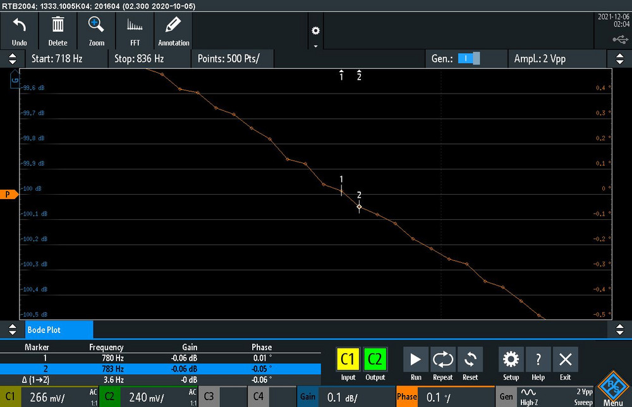Click the G gain waveform label
Image resolution: width=632 pixels, height=407 pixels.
[x=15, y=80]
